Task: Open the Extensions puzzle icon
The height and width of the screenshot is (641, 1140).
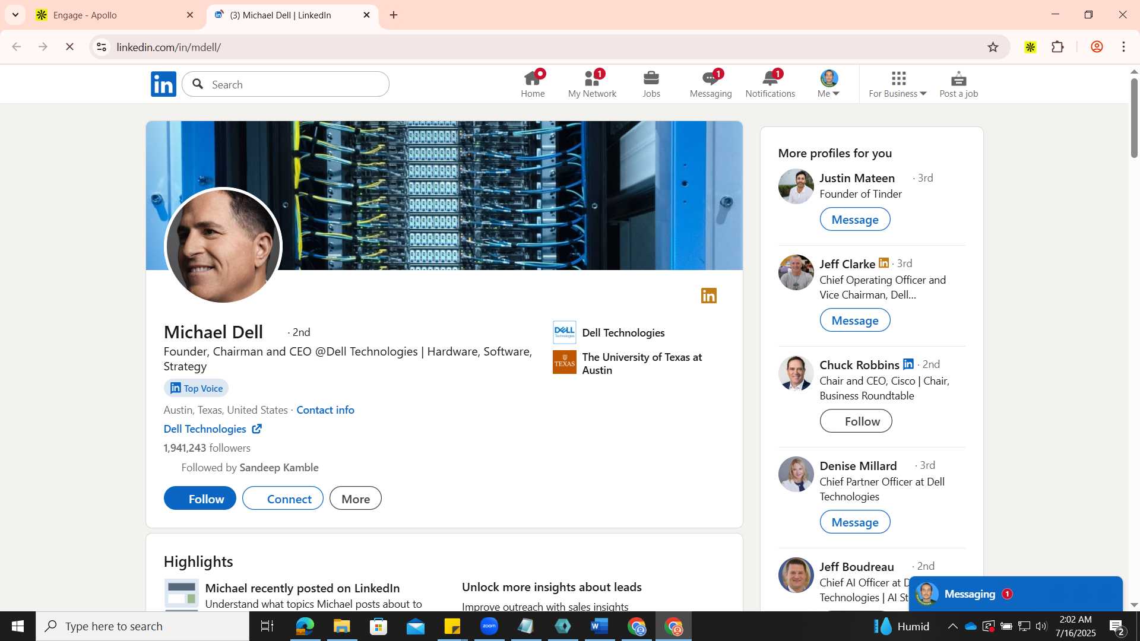Action: [1057, 47]
